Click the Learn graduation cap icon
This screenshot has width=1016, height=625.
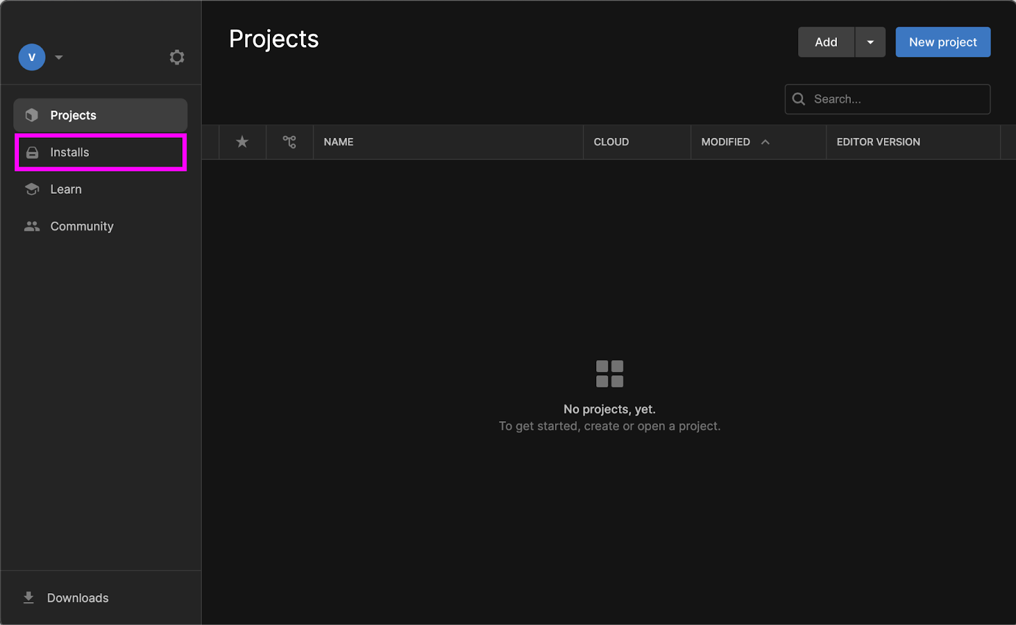[32, 189]
